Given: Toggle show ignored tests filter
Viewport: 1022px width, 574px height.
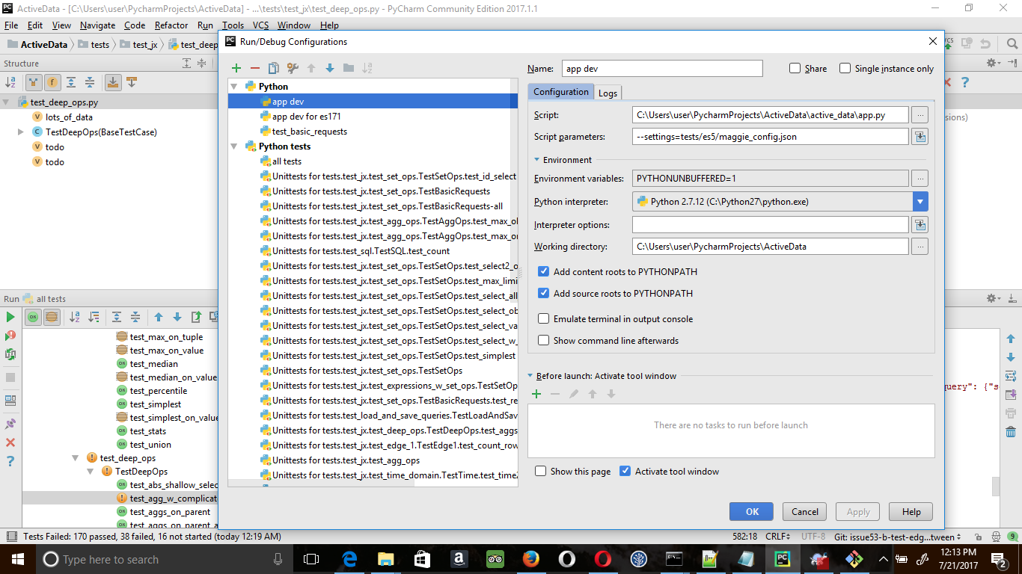Looking at the screenshot, I should point(52,317).
